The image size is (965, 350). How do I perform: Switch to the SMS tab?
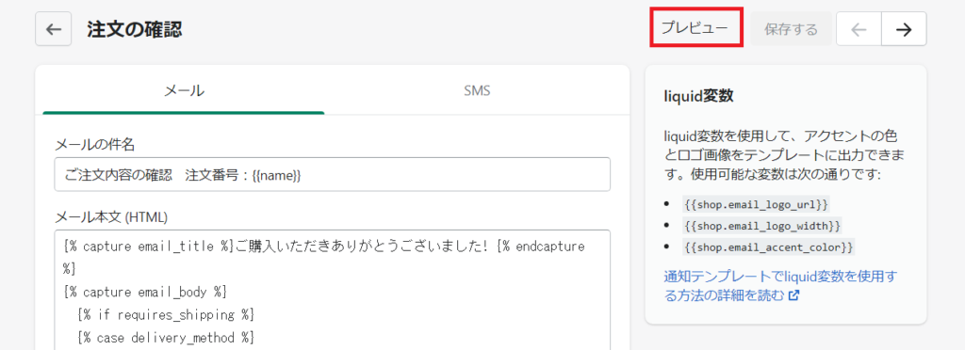pos(477,91)
